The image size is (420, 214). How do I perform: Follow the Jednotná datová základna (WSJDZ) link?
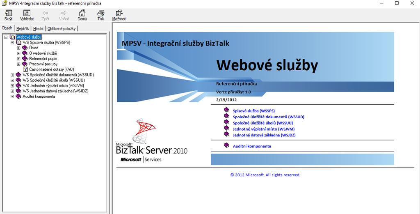coord(265,135)
